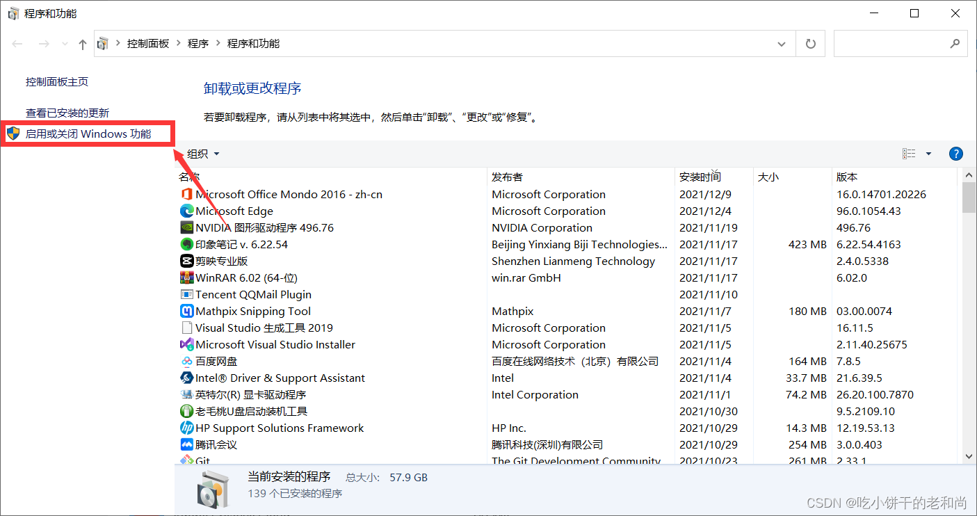This screenshot has height=516, width=977.
Task: Select Visual Studio 生成工具 2019 entry
Action: coord(264,328)
